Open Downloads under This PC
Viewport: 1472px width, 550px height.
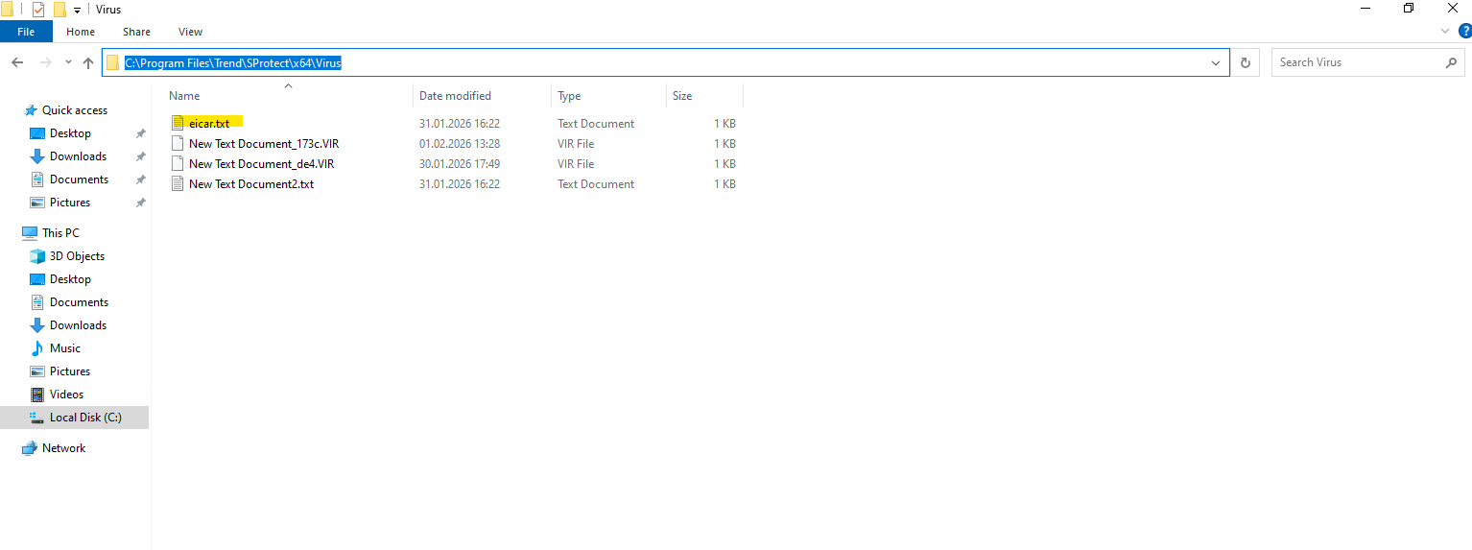coord(78,325)
